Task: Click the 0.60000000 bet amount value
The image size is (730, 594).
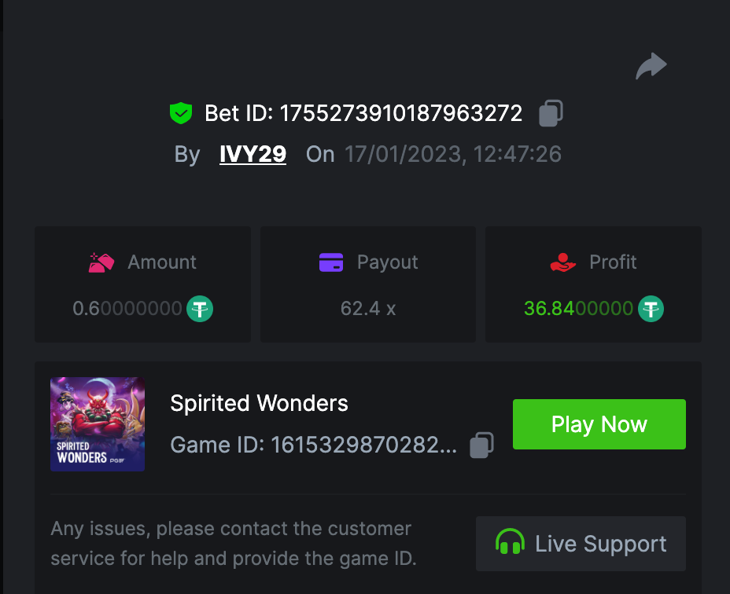Action: tap(127, 309)
